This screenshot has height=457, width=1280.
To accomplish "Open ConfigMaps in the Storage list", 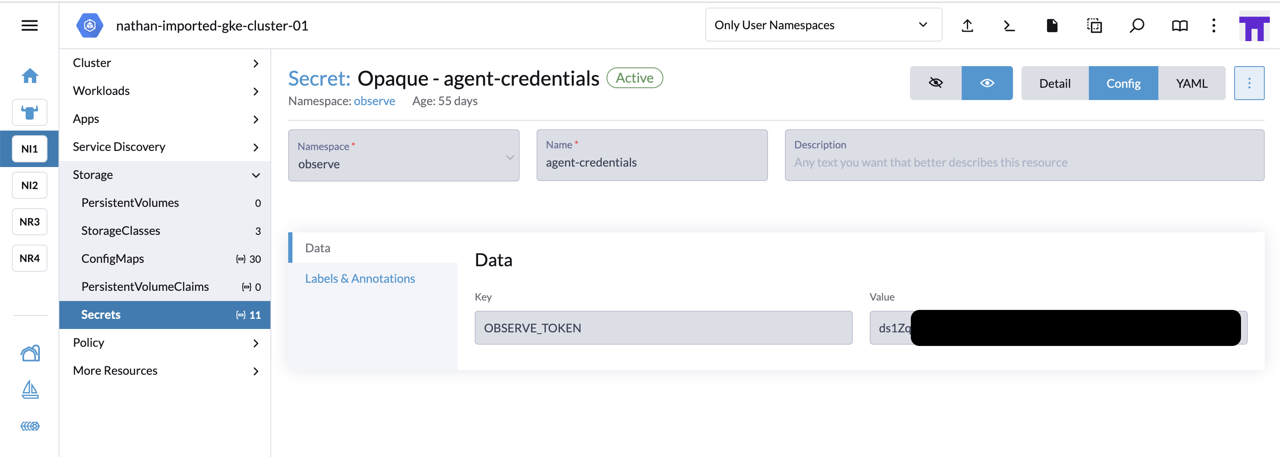I will pos(113,259).
